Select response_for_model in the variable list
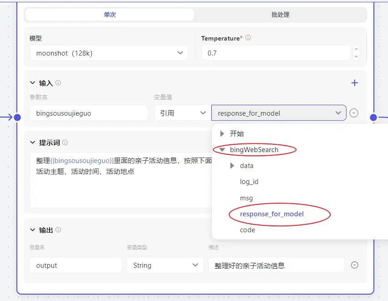 pos(272,214)
